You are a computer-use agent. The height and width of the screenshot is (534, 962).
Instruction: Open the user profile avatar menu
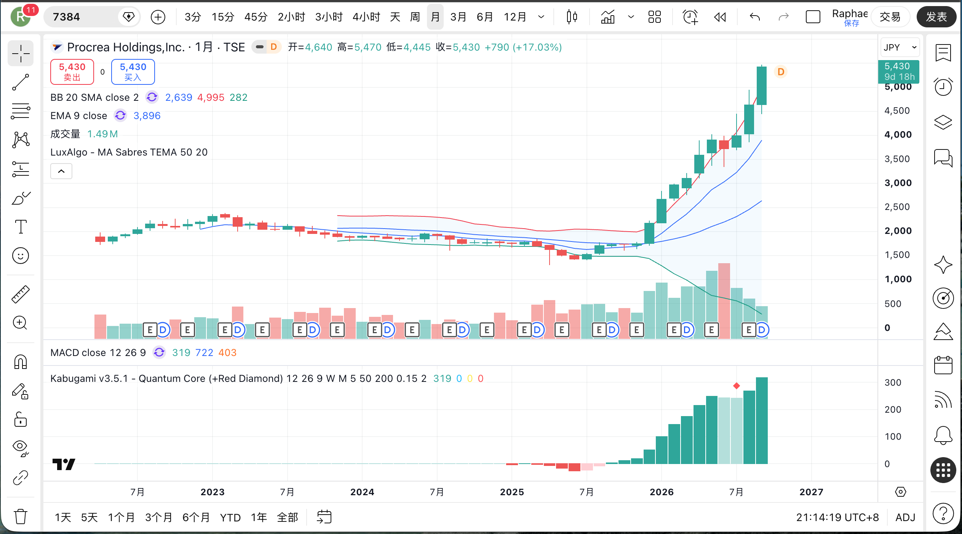pyautogui.click(x=21, y=17)
